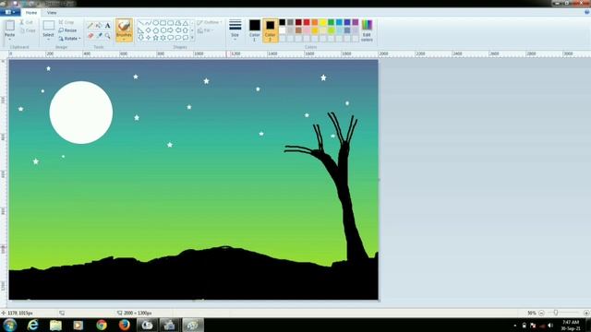Click the Paste clipboard icon

tap(10, 26)
